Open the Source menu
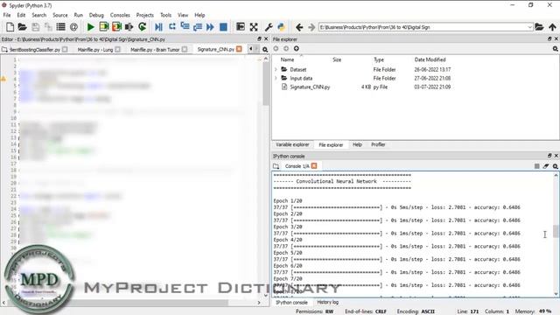560x315 pixels. point(60,15)
